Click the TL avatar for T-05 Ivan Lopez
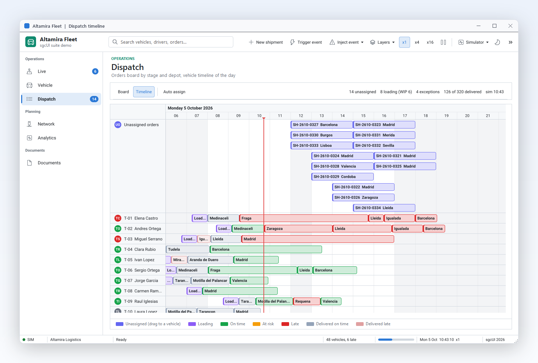Image resolution: width=538 pixels, height=363 pixels. pos(118,260)
